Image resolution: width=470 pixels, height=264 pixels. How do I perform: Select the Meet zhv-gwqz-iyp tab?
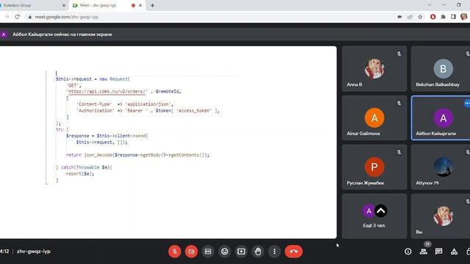pyautogui.click(x=107, y=5)
